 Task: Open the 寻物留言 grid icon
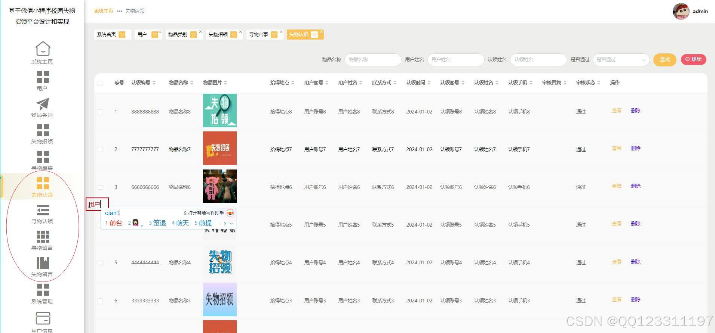coord(43,237)
